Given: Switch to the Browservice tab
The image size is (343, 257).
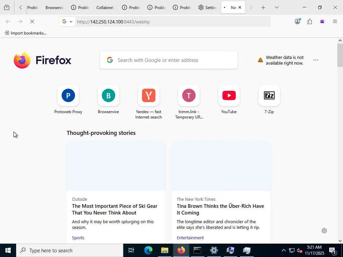Looking at the screenshot, I should 55,7.
